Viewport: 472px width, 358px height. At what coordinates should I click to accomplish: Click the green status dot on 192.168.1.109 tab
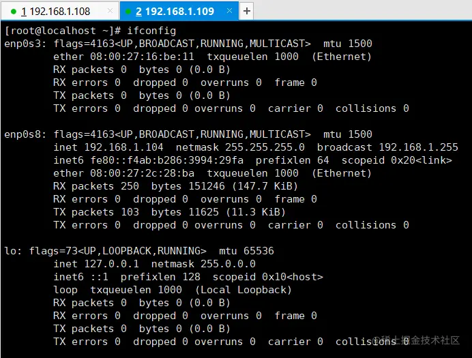[x=128, y=12]
